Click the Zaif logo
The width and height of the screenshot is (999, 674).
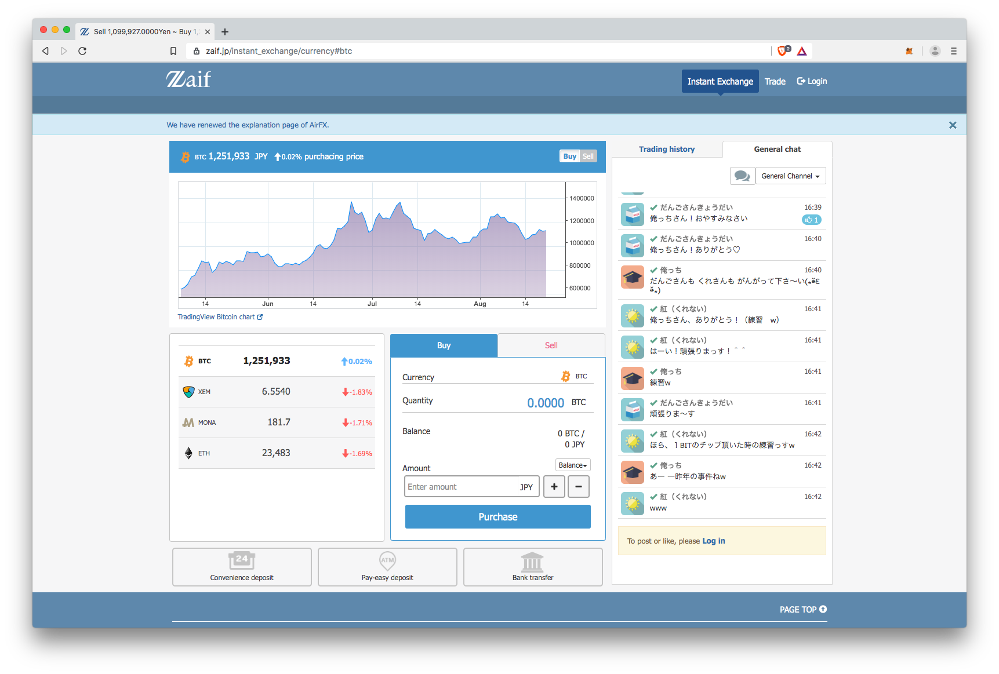pos(188,79)
